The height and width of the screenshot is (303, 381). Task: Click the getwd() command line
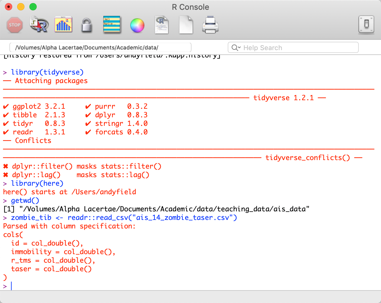pos(25,201)
